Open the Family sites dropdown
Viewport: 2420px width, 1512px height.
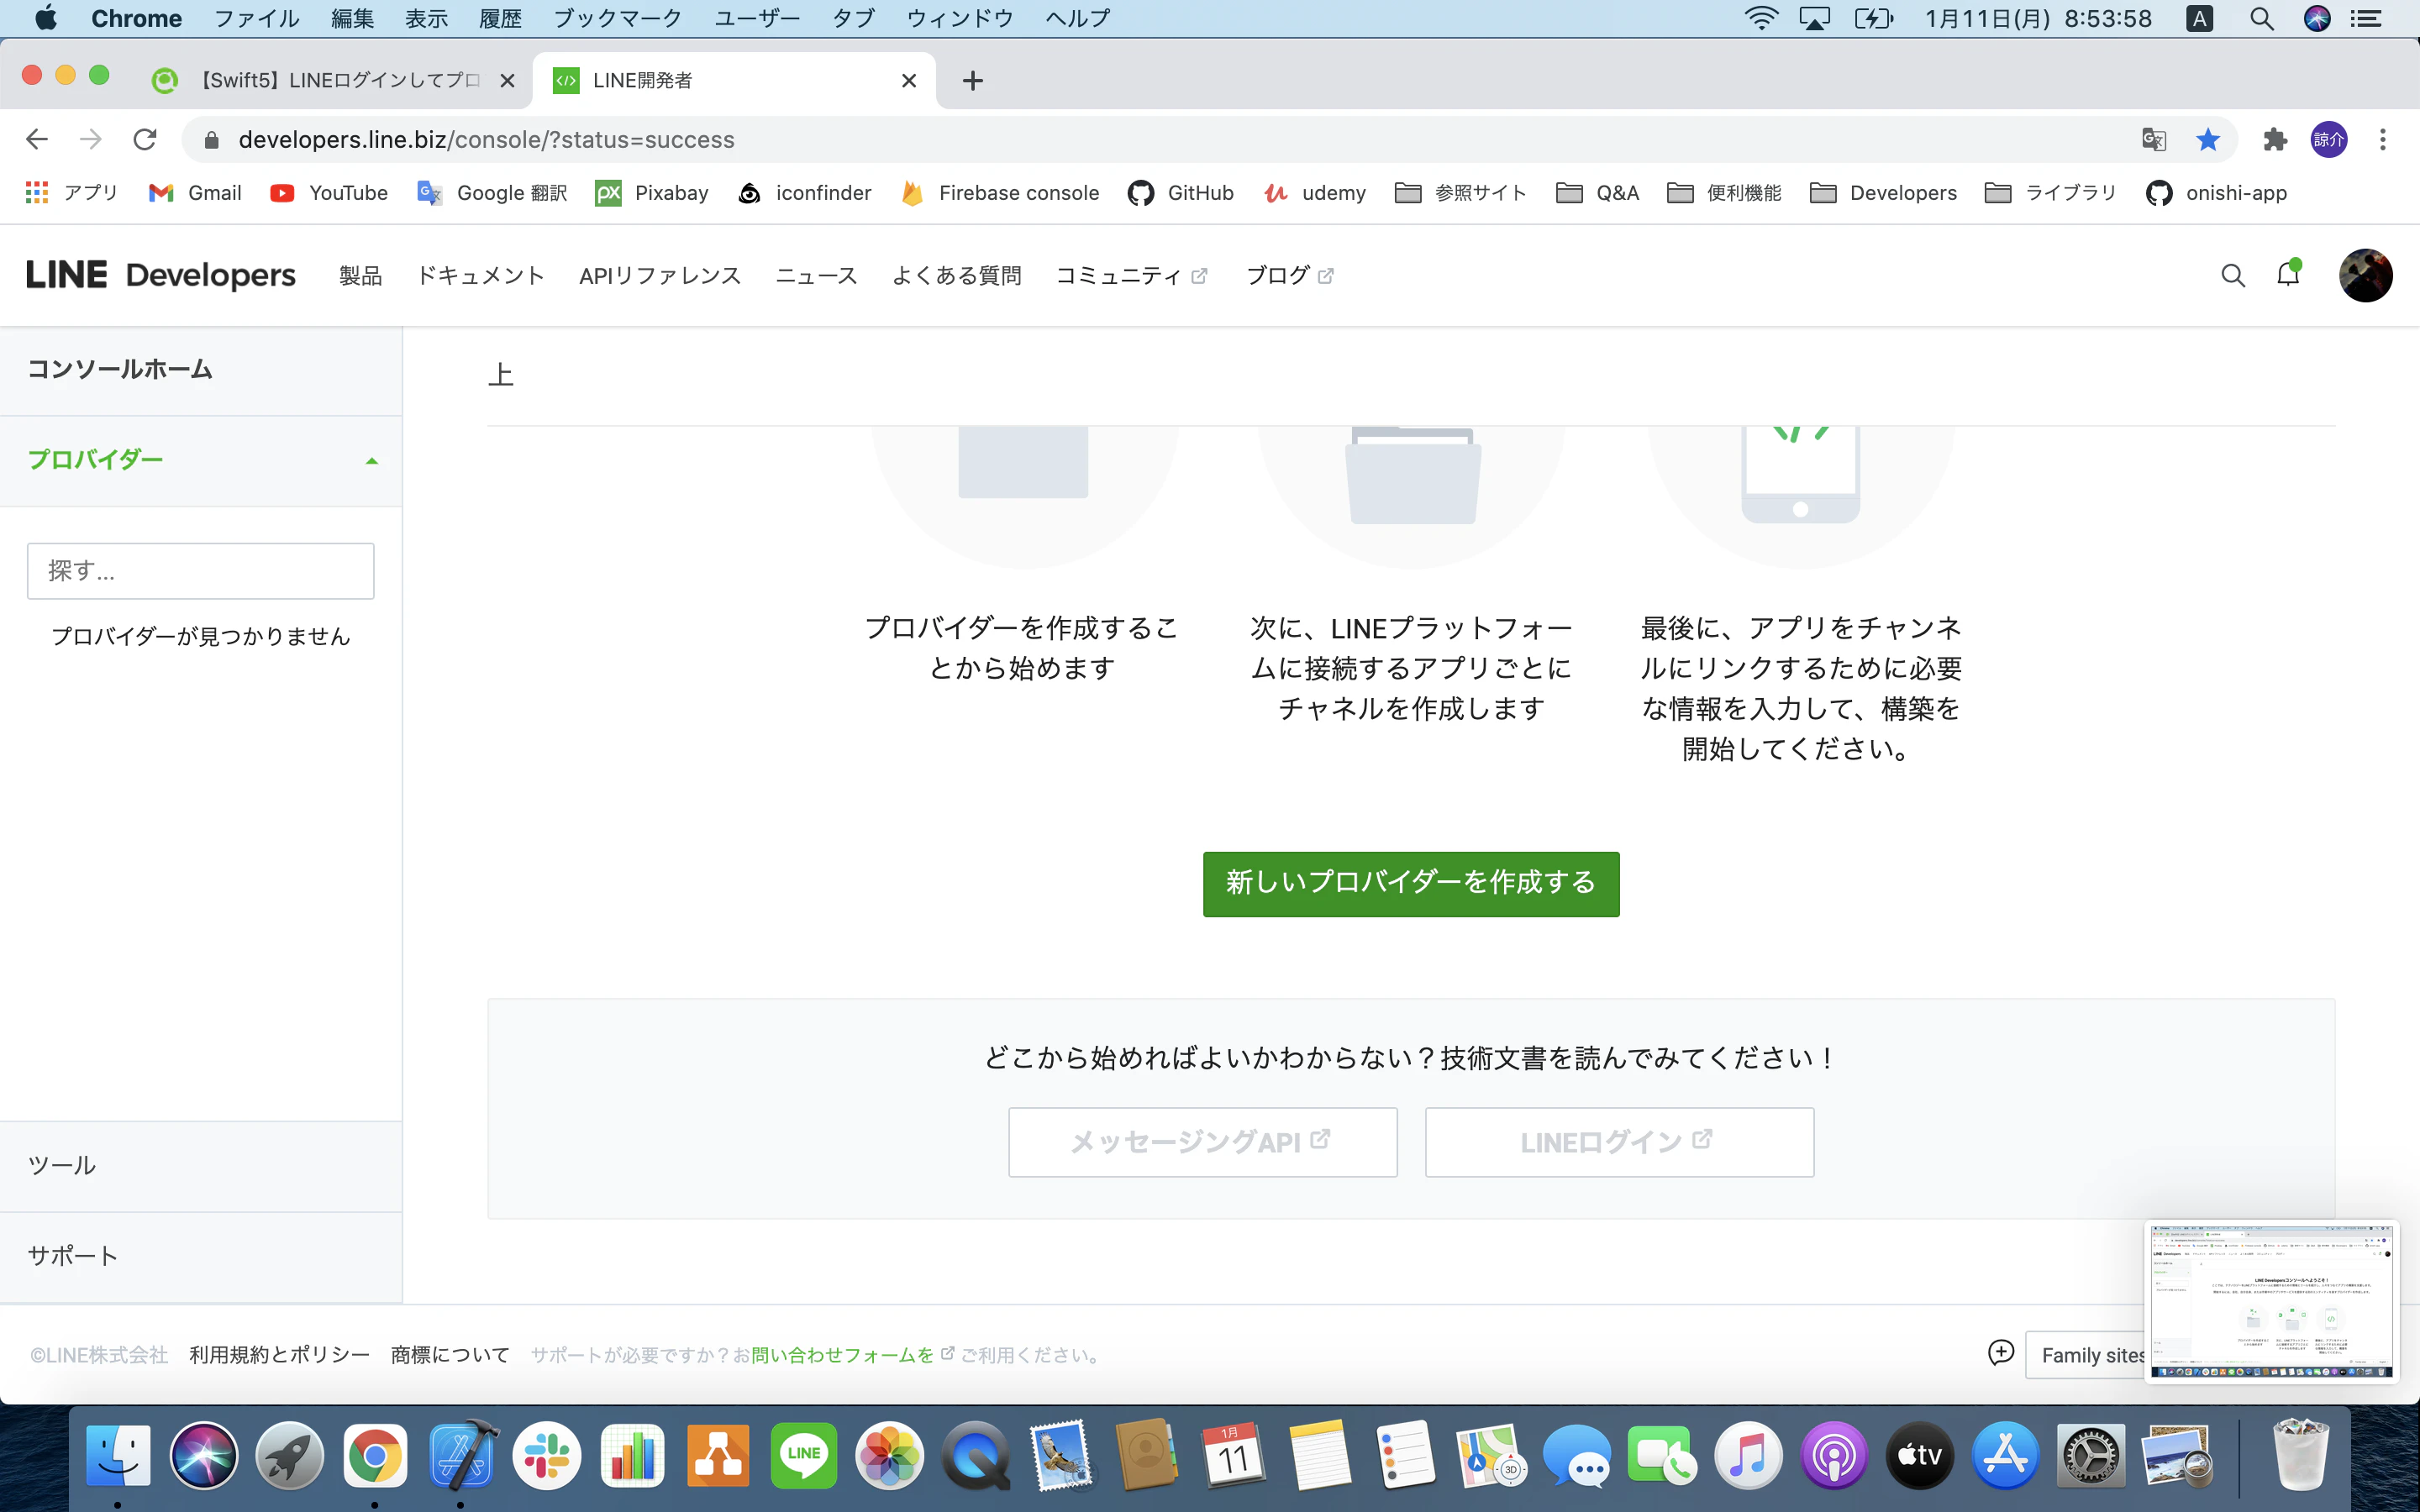click(2085, 1355)
